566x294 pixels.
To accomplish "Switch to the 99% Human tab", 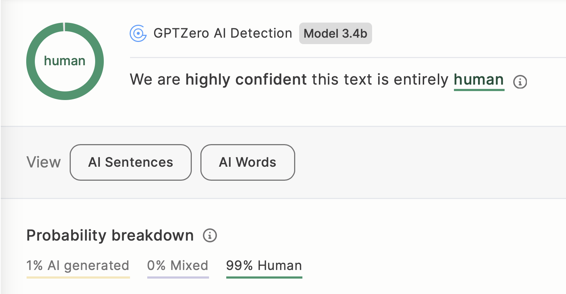I will 264,266.
